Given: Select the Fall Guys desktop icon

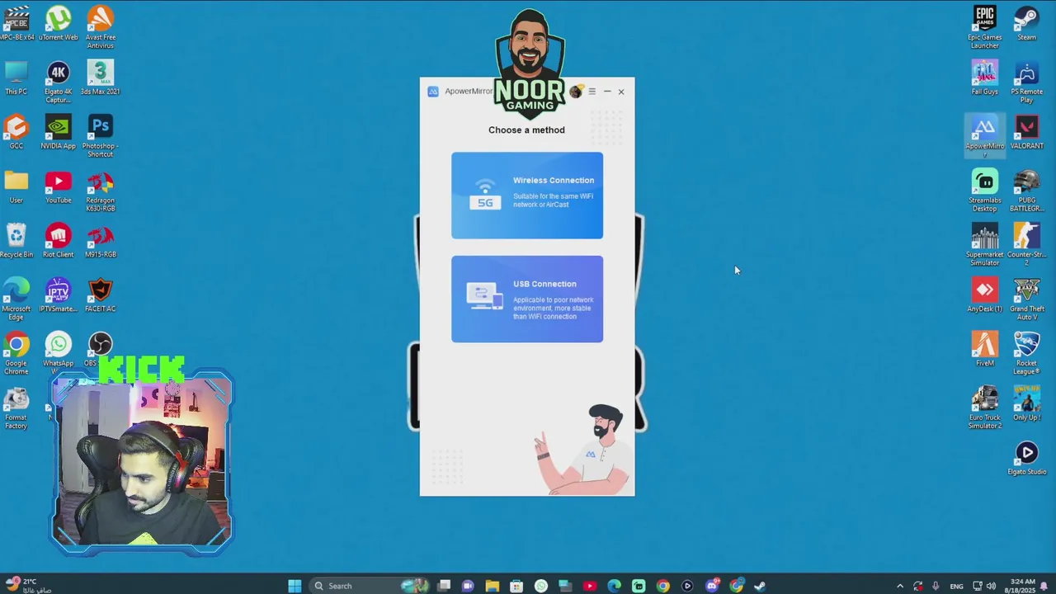Looking at the screenshot, I should 984,78.
